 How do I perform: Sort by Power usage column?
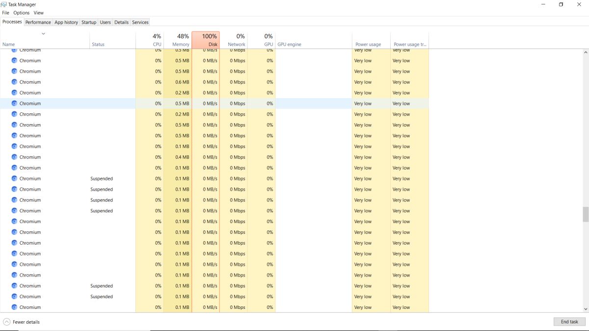371,40
